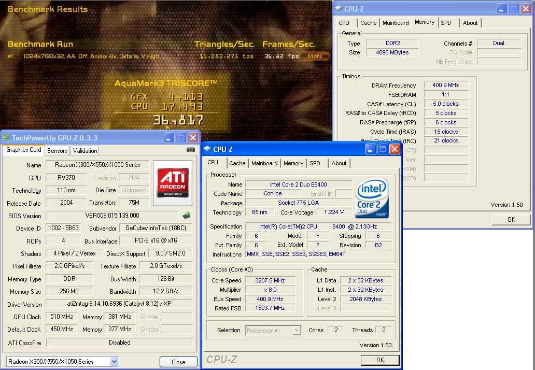
Task: Click the GPU-Z screenshot camera icon
Action: coord(191,150)
